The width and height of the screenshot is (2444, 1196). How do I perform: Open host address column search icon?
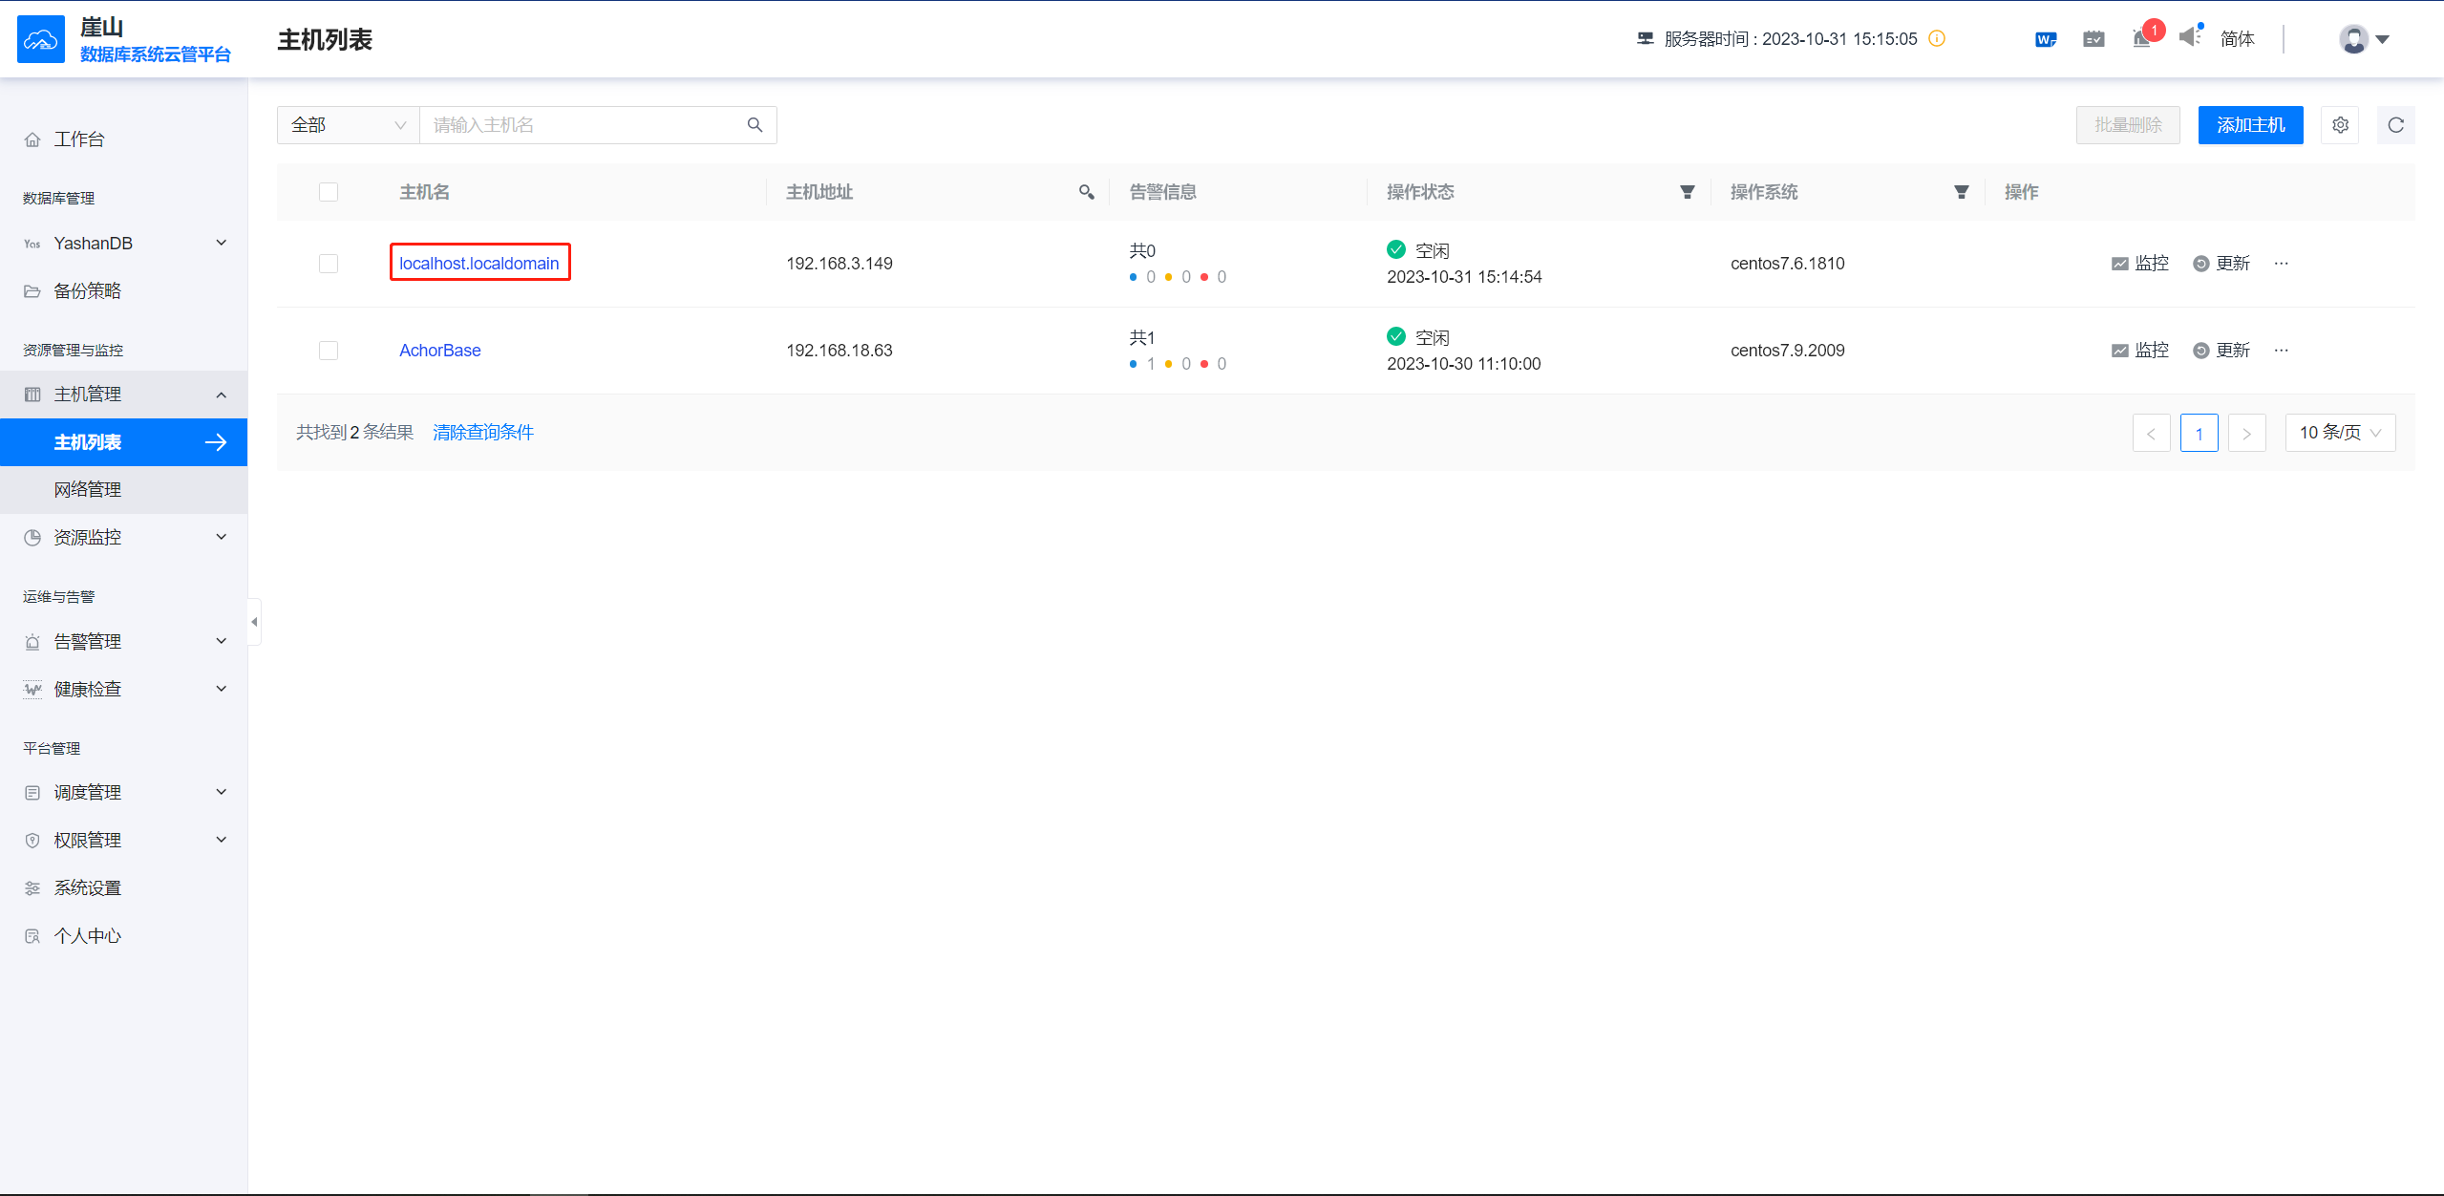click(x=1086, y=192)
